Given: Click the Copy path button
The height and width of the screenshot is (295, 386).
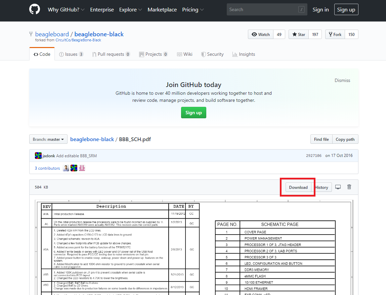Looking at the screenshot, I should point(345,139).
